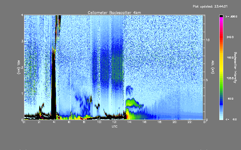Click the green cloud layer just after 14 UTC

(132, 103)
